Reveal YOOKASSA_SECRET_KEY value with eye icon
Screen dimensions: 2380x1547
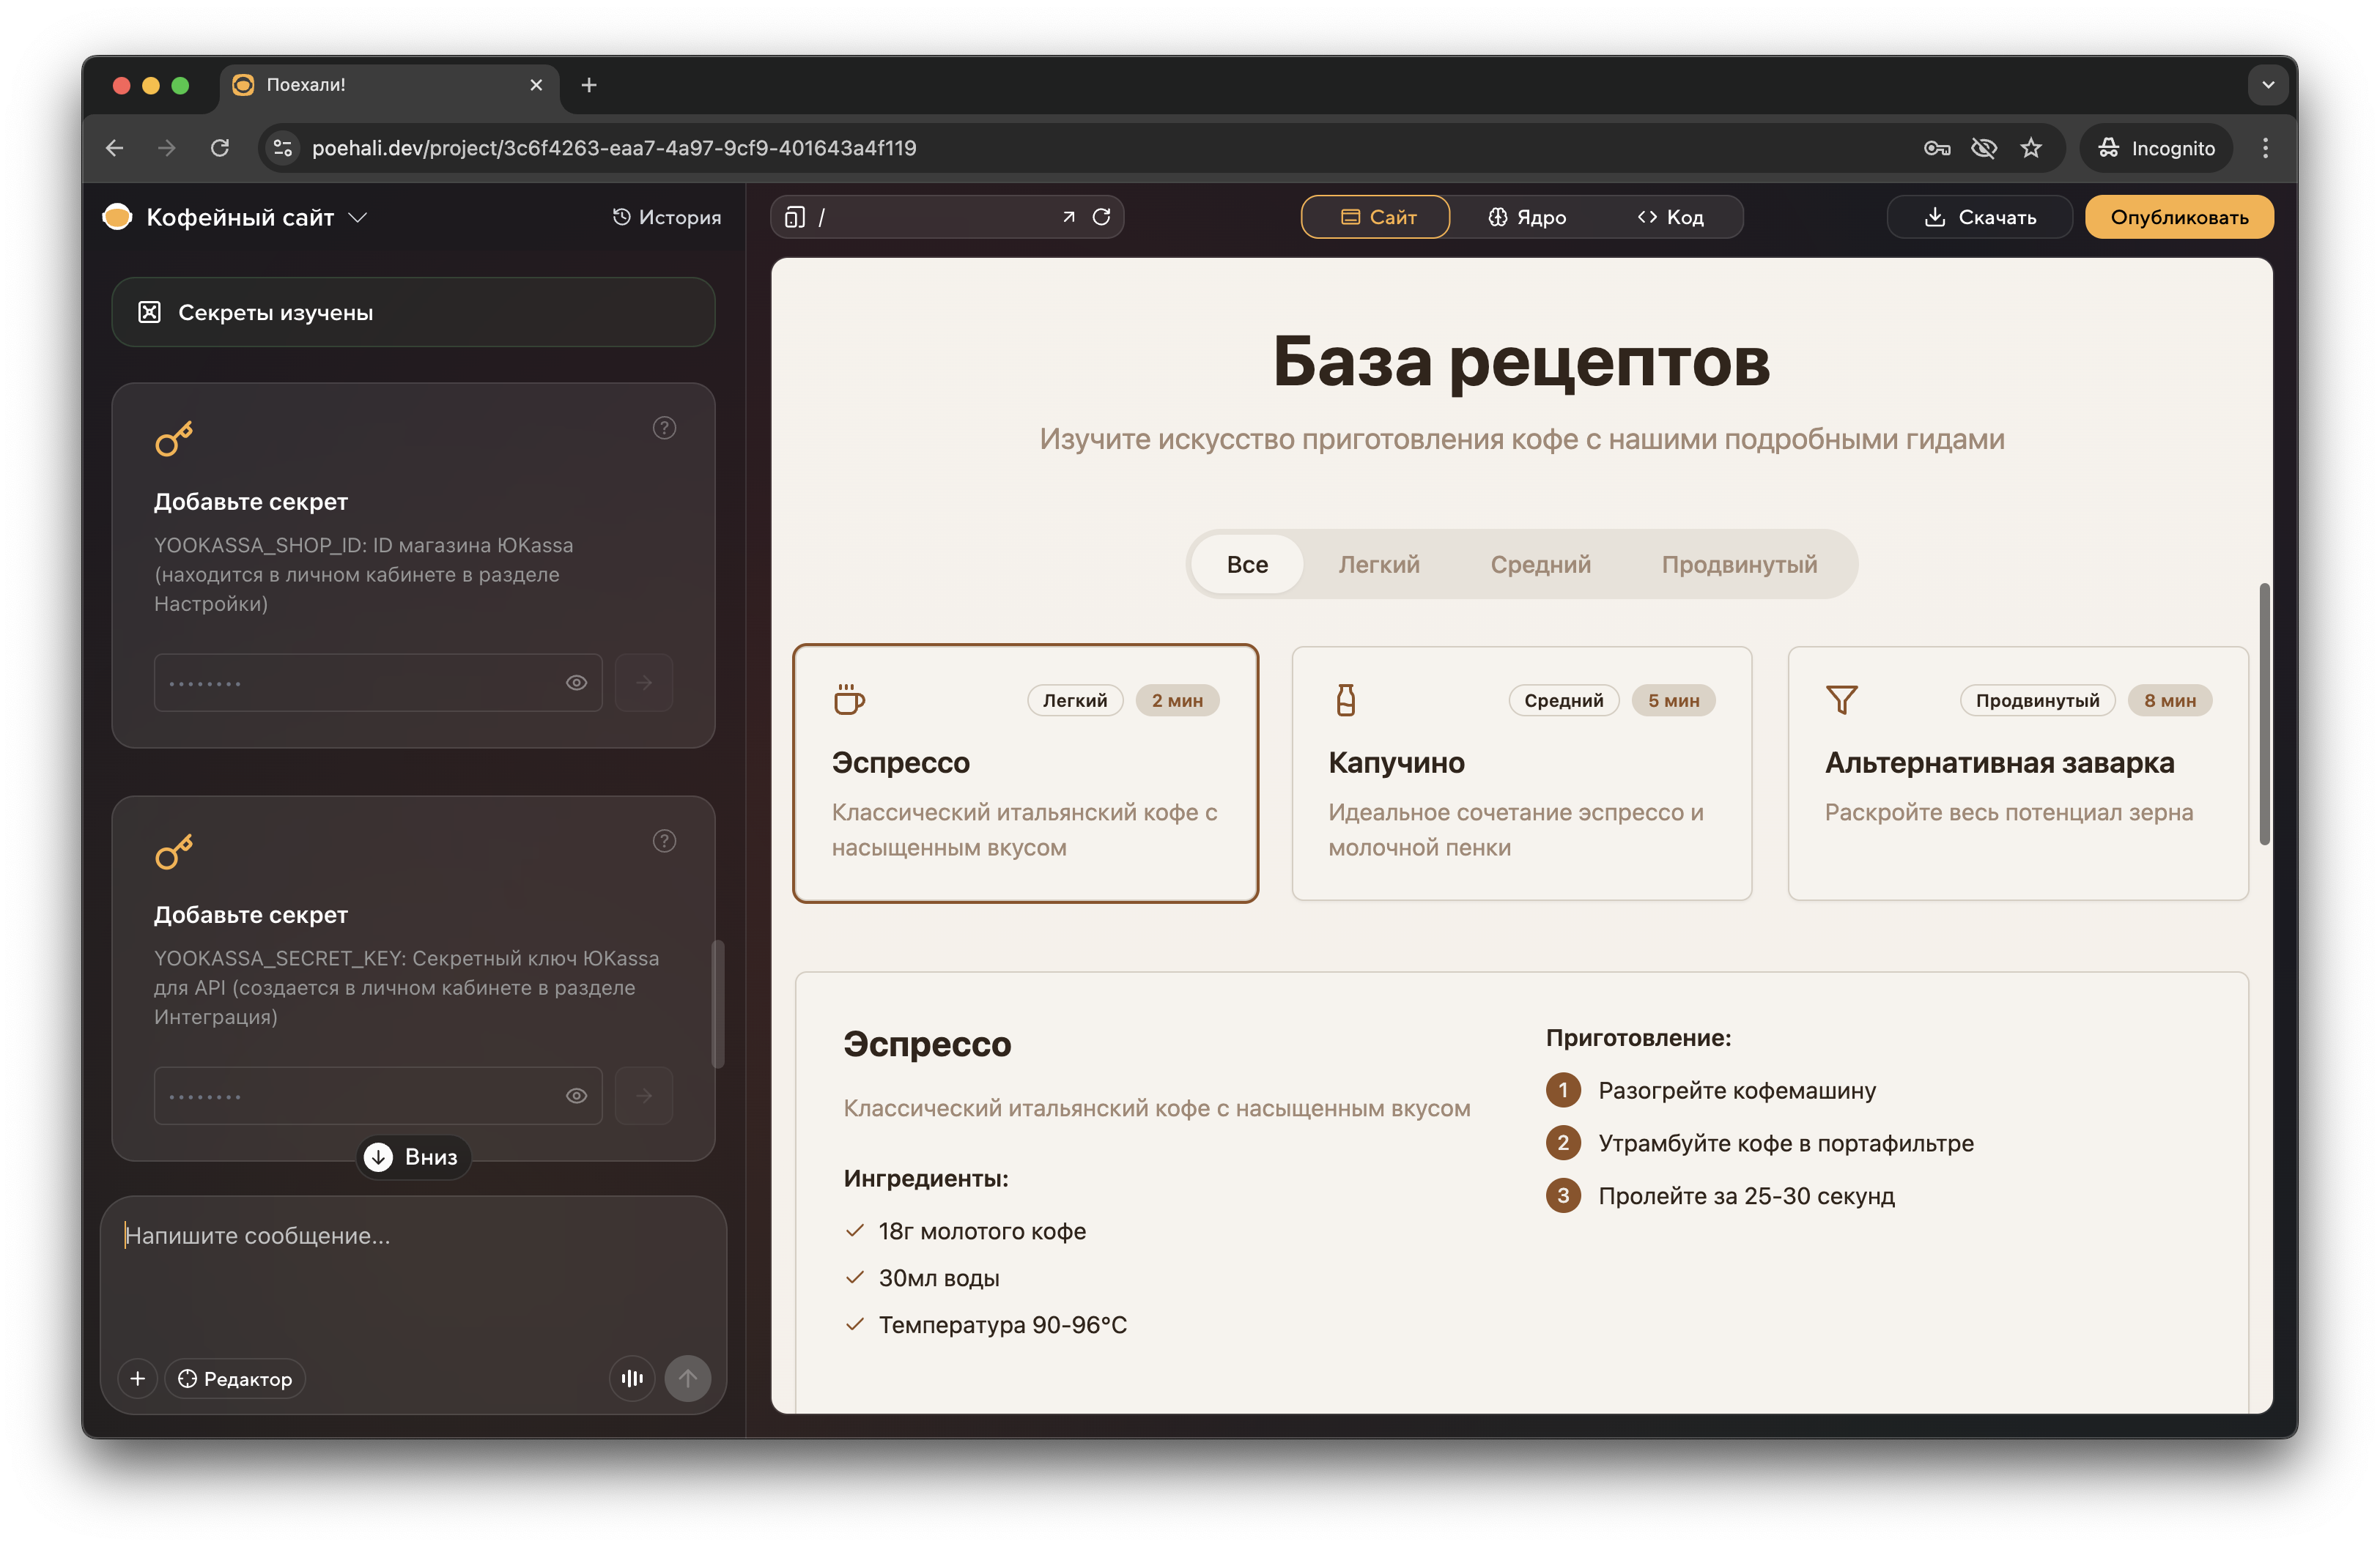[x=576, y=1097]
